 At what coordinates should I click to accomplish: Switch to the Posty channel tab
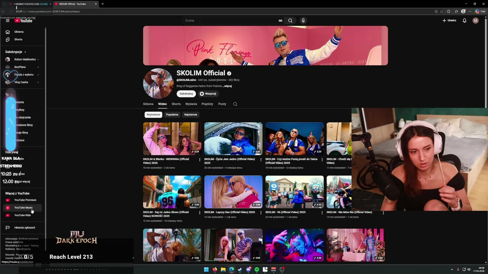pyautogui.click(x=222, y=104)
